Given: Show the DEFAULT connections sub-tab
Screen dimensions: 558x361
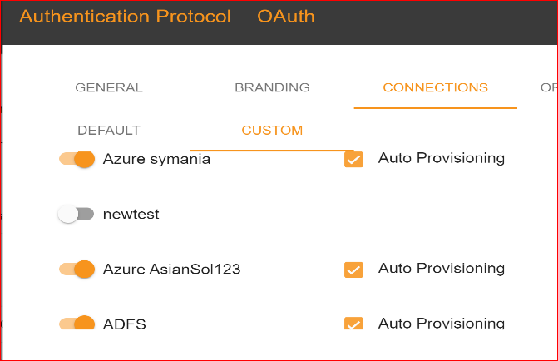Looking at the screenshot, I should pos(109,131).
